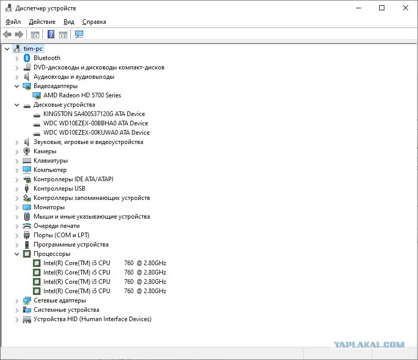Screen dimensions: 418x360
Task: Click the Устройства HID icon
Action: [27, 319]
